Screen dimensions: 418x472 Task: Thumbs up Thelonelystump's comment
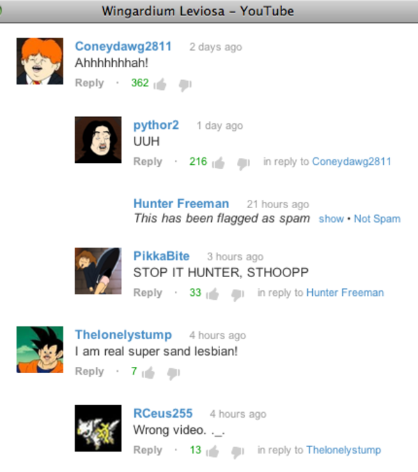pyautogui.click(x=148, y=372)
